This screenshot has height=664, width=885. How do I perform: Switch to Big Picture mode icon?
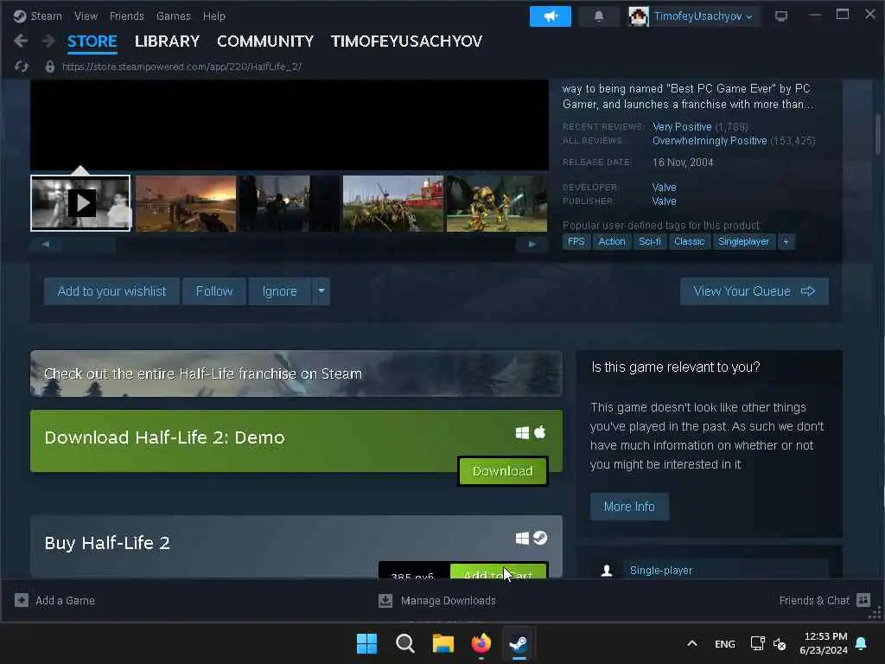[x=781, y=16]
